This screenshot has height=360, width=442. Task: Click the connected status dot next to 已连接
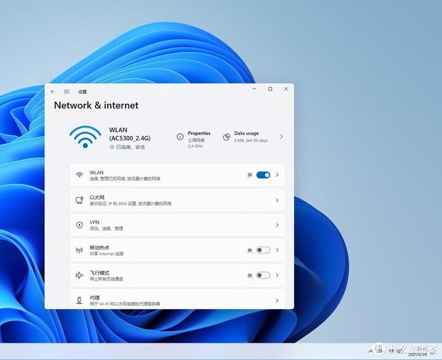click(x=112, y=147)
